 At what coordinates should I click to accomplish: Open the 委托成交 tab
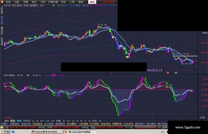click(140, 124)
